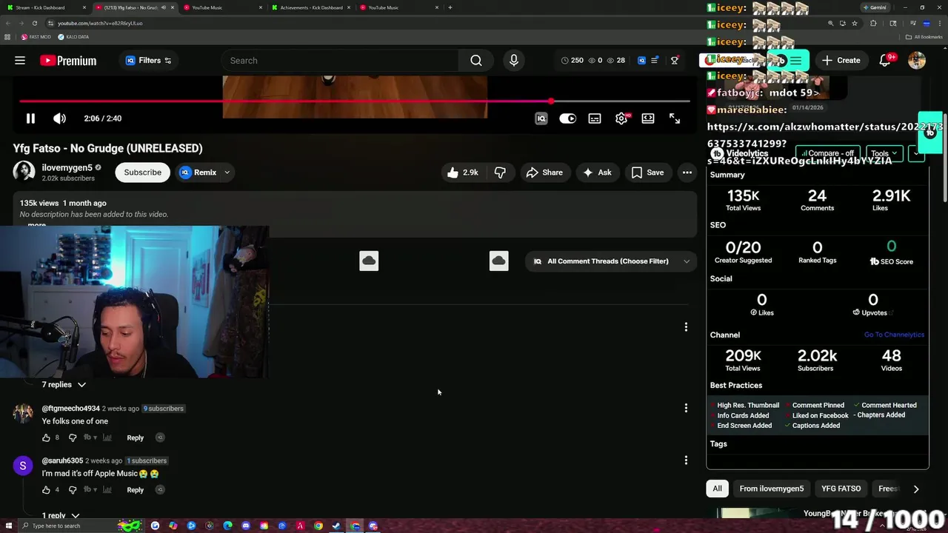Pause the video playback

coord(30,118)
